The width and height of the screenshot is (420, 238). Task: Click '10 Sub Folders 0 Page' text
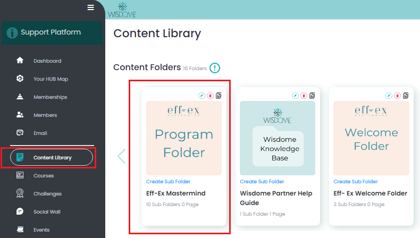[172, 205]
